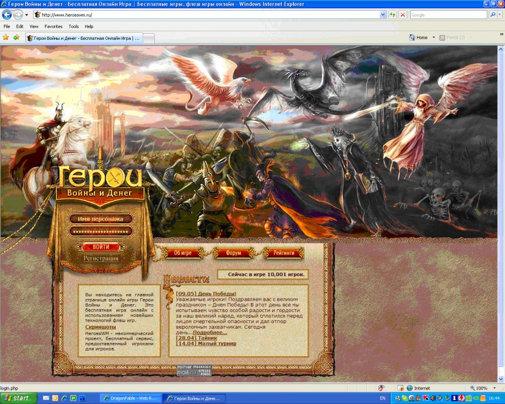The width and height of the screenshot is (505, 404).
Task: Switch to DragonFable taskbar window
Action: 131,398
